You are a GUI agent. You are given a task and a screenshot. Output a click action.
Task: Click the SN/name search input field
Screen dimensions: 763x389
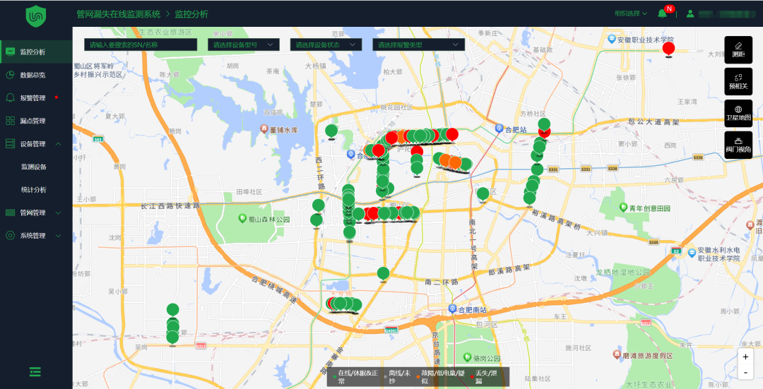point(141,44)
